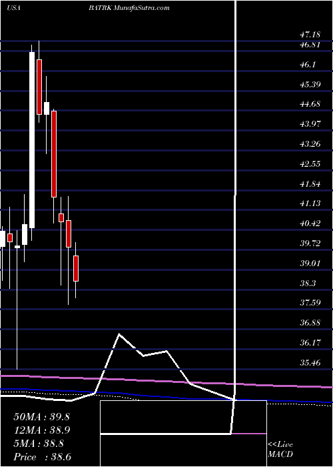333x467 pixels.
Task: Click the long red candle spanning 44.68 to 41.84
Action: tap(54, 154)
